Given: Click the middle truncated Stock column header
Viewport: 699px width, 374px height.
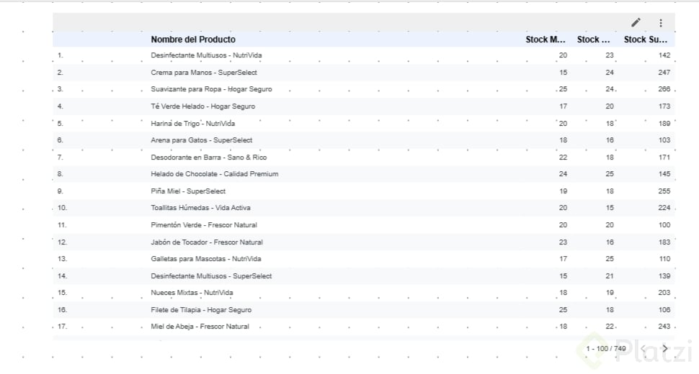Looking at the screenshot, I should tap(595, 40).
